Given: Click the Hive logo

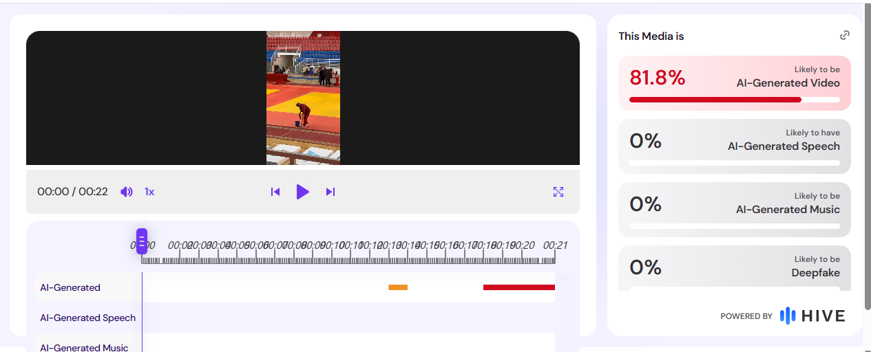Looking at the screenshot, I should 812,316.
